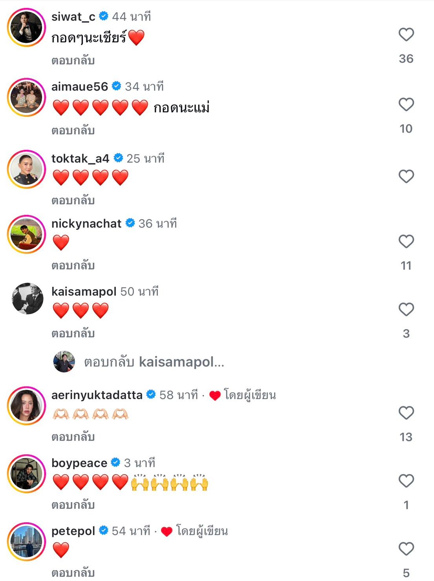Go to the boypeace profile via username
Screen dimensions: 434x581
click(79, 463)
